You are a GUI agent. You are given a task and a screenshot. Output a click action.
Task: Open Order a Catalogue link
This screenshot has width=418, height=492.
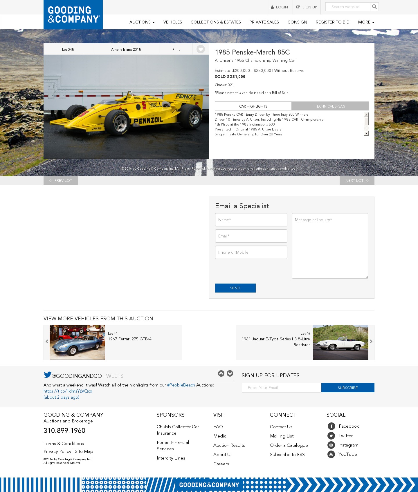pos(289,445)
